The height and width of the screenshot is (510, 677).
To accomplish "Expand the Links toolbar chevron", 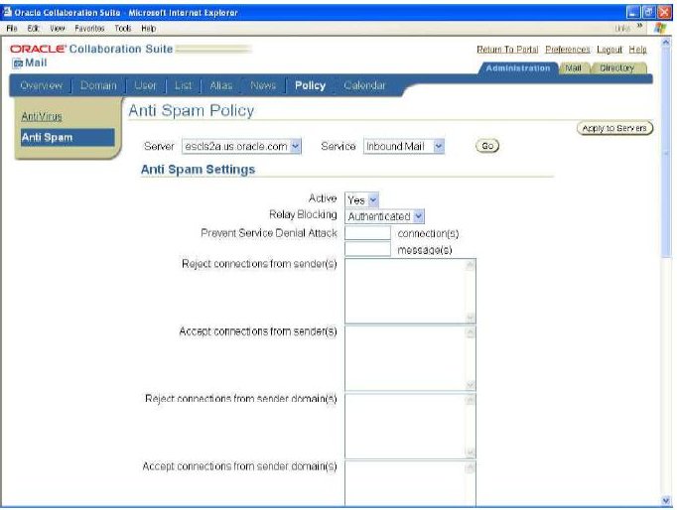I will click(640, 27).
